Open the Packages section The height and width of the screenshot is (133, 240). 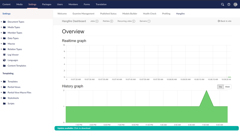(47, 4)
